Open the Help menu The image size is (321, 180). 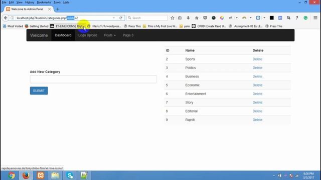pyautogui.click(x=66, y=2)
